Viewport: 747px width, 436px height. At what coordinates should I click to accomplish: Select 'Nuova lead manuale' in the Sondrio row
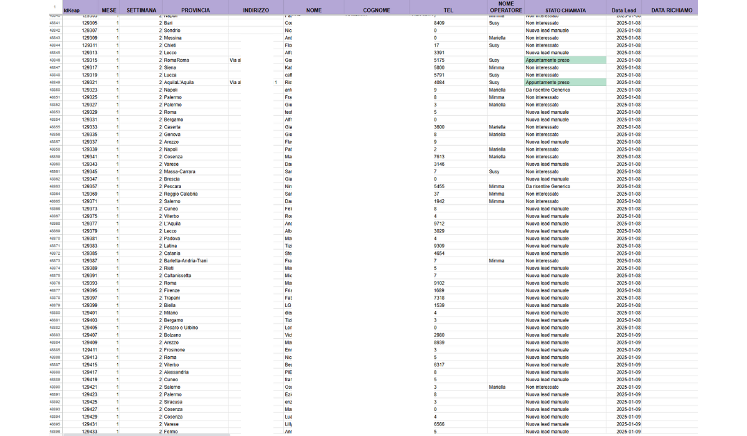coord(565,31)
